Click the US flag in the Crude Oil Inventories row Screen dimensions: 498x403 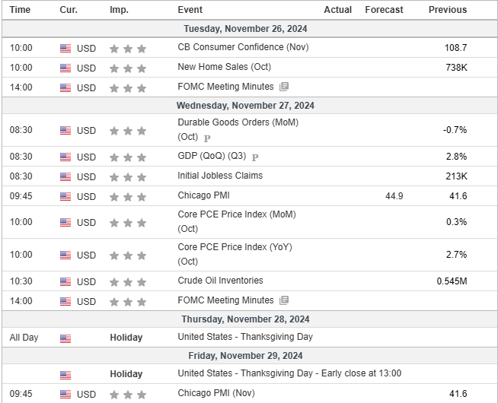(x=65, y=281)
